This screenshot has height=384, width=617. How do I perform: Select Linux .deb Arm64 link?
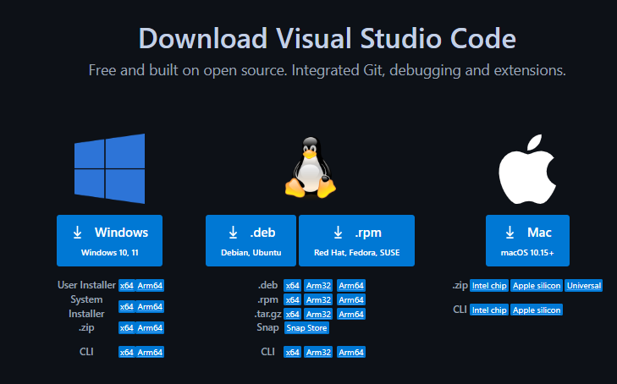click(351, 286)
